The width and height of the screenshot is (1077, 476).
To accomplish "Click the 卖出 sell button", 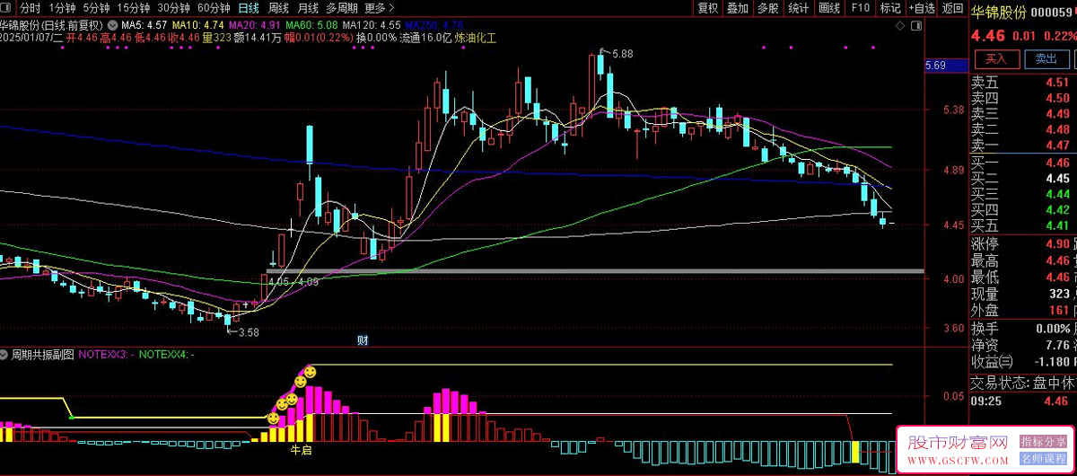I will click(1046, 58).
